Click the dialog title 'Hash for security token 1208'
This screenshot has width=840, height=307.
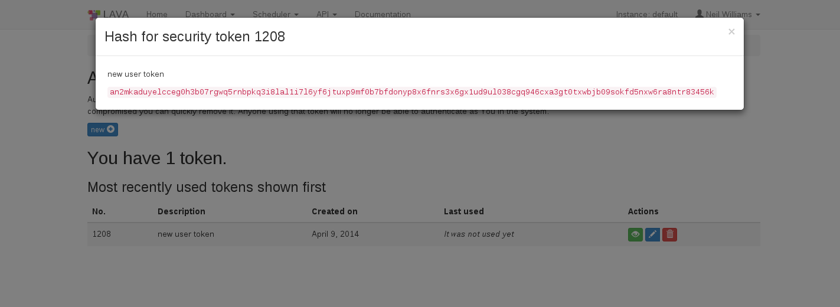click(x=195, y=37)
